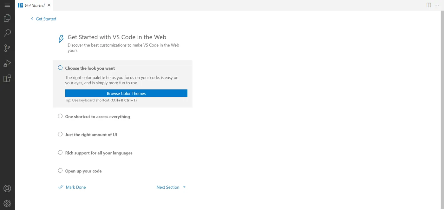This screenshot has height=210, width=444.
Task: Open the editor More Actions ellipsis
Action: coord(437,5)
